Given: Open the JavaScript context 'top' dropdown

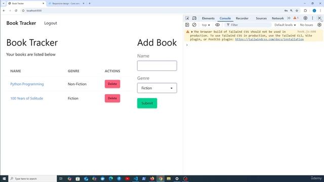Looking at the screenshot, I should tap(206, 25).
